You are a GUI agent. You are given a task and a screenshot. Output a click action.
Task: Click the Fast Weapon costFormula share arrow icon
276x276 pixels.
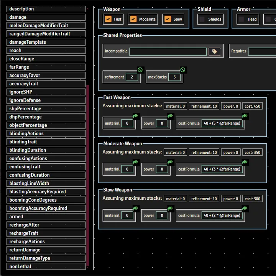(245, 116)
